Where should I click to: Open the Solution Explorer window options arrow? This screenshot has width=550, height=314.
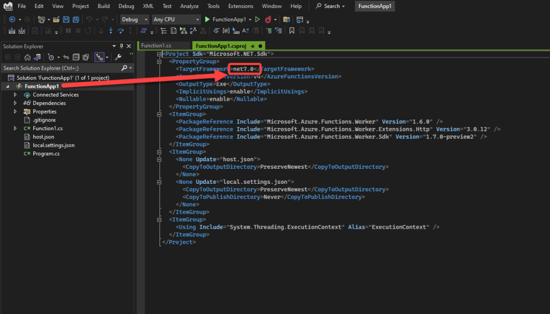tap(114, 46)
